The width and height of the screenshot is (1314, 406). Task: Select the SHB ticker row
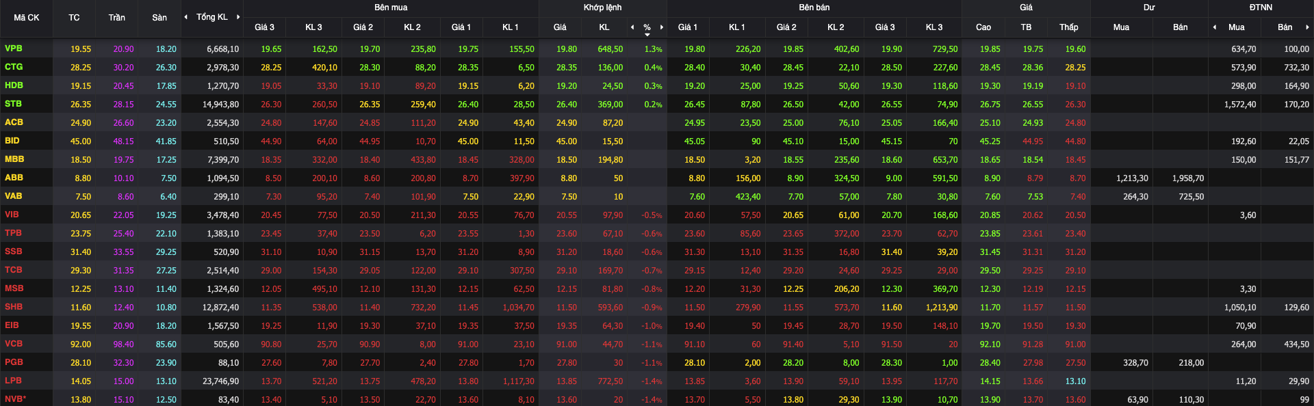tap(657, 307)
